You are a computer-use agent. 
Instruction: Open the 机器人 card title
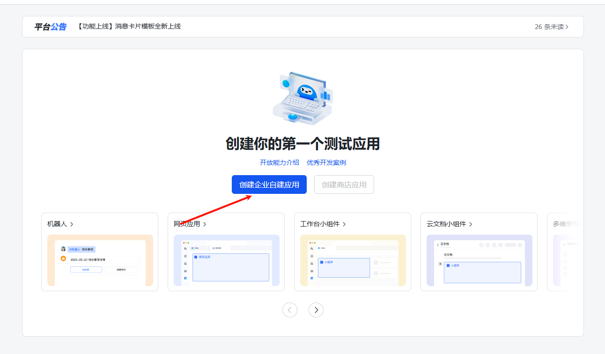(x=57, y=224)
